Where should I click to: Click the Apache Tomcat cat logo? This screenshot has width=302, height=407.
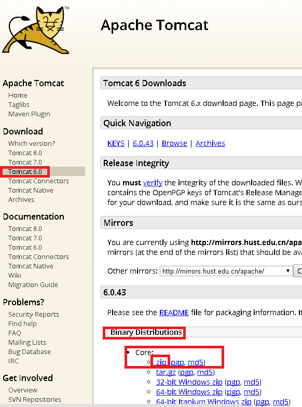click(36, 30)
